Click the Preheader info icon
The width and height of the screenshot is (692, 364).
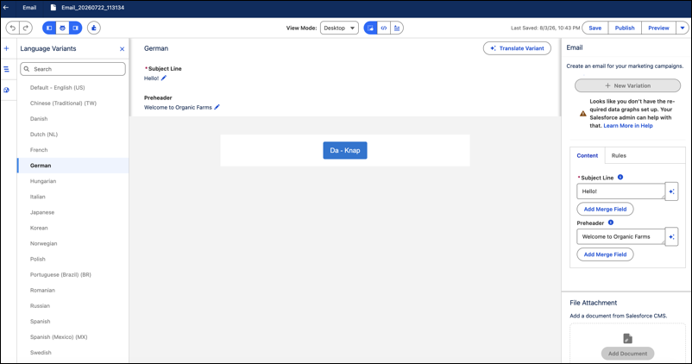[611, 223]
